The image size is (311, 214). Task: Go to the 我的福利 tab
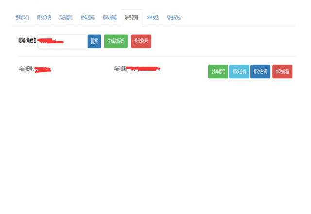coord(66,18)
